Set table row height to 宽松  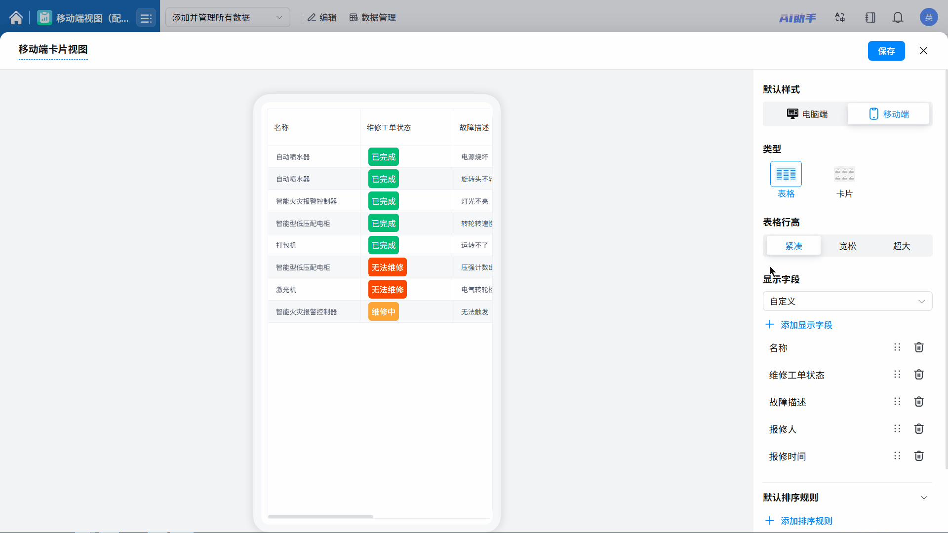pyautogui.click(x=847, y=246)
